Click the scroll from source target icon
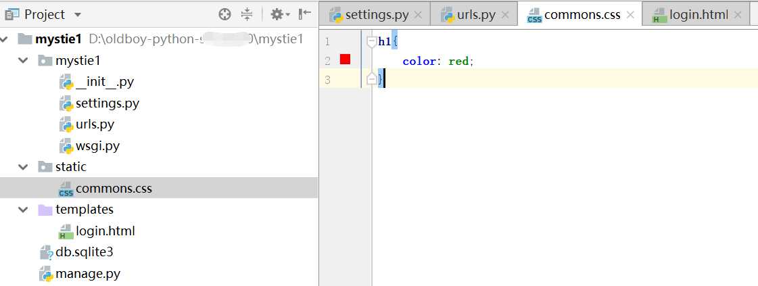Viewport: 758px width, 286px height. [224, 14]
